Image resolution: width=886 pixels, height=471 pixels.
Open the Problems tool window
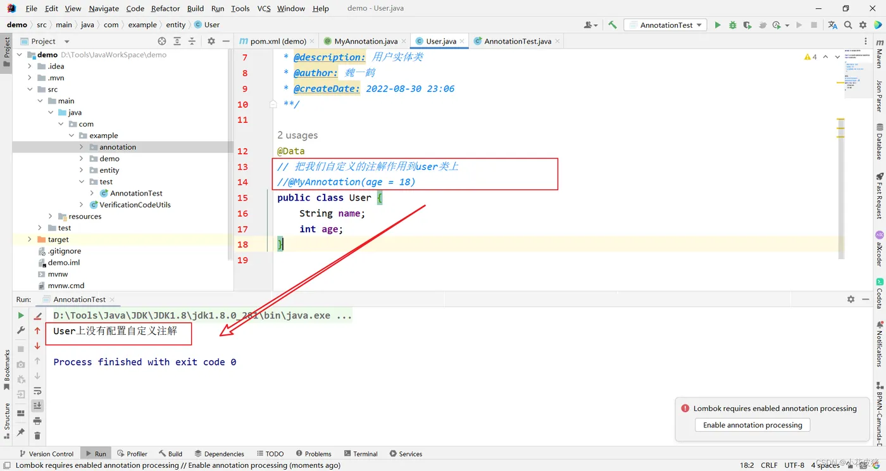tap(313, 454)
